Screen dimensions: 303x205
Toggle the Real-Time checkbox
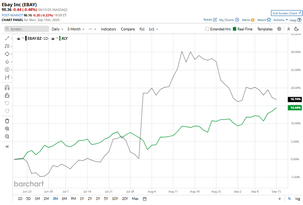click(235, 29)
